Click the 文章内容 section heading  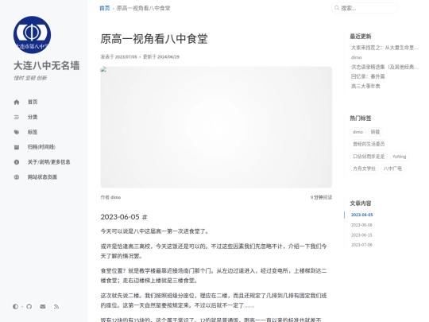[x=361, y=204]
